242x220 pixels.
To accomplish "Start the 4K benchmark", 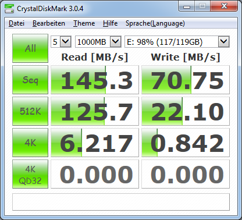I will click(x=30, y=143).
